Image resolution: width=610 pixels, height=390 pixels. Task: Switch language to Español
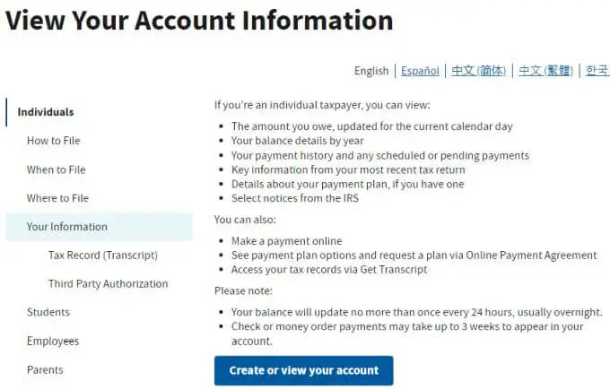click(x=420, y=71)
